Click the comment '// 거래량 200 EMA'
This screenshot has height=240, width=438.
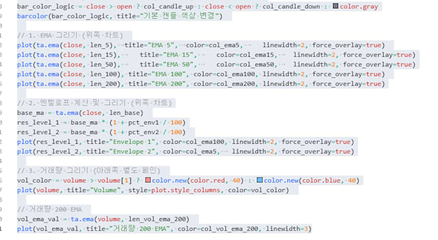(x=50, y=210)
